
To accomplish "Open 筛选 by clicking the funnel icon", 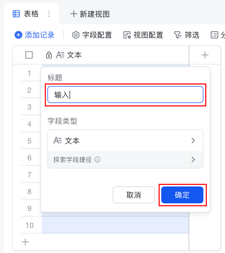I will 178,35.
